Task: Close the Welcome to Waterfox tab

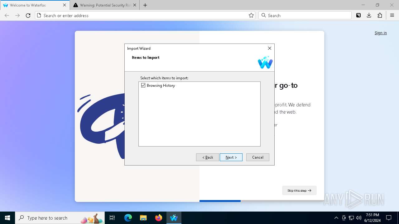Action: (65, 5)
